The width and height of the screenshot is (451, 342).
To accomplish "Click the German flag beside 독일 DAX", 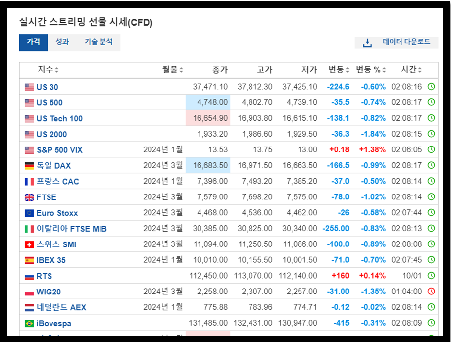I will [29, 166].
